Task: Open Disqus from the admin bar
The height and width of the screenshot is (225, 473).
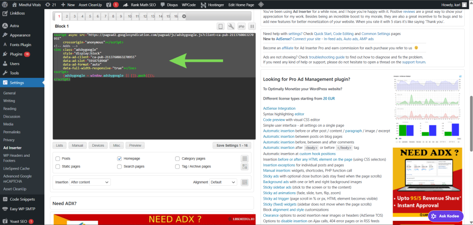Action: click(169, 5)
